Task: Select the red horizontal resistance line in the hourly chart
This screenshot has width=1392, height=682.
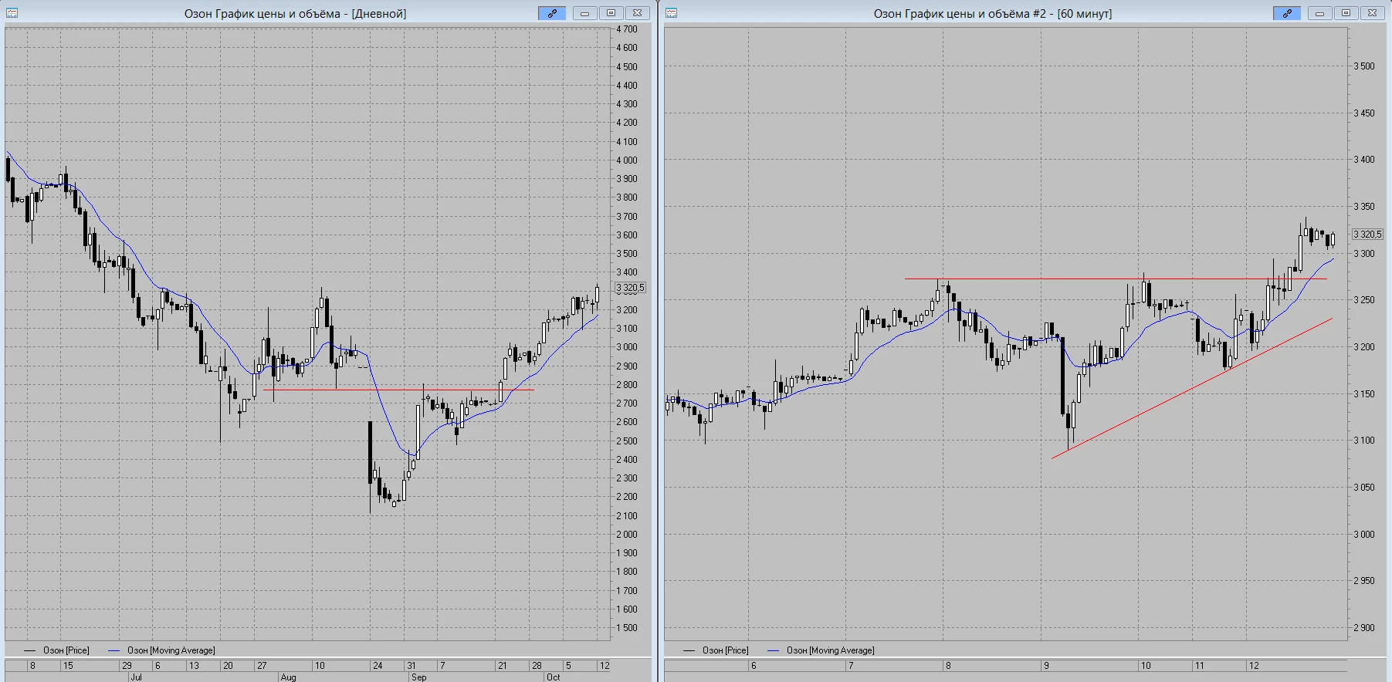Action: [x=1116, y=279]
